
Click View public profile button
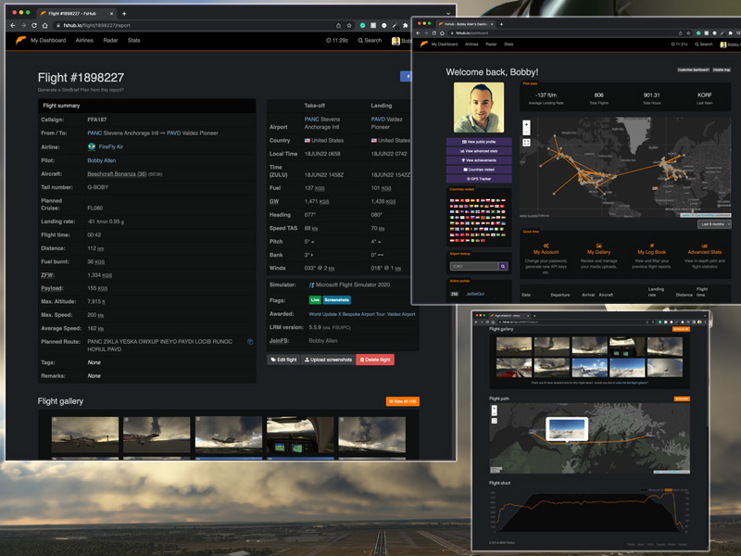pyautogui.click(x=479, y=142)
